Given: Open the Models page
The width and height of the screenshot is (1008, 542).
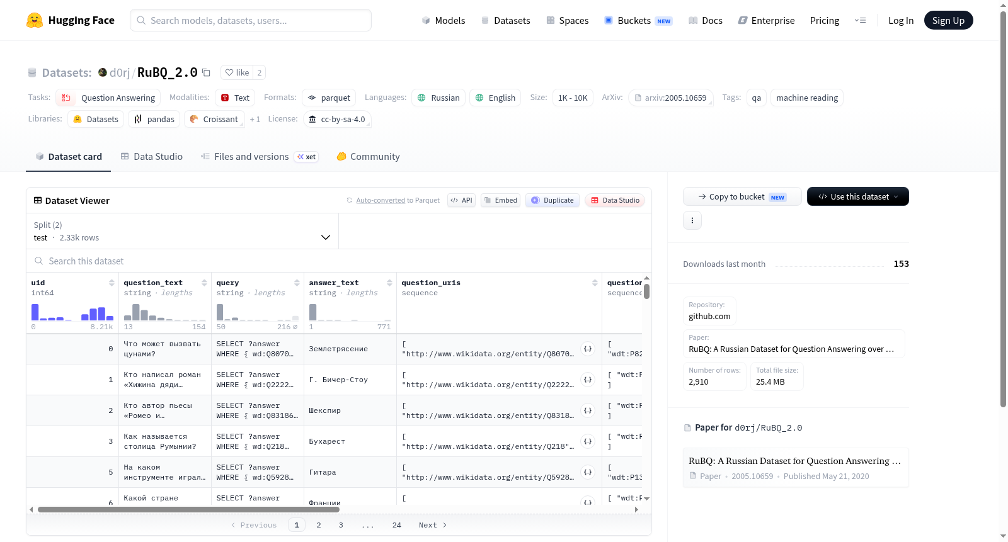Looking at the screenshot, I should [x=444, y=20].
